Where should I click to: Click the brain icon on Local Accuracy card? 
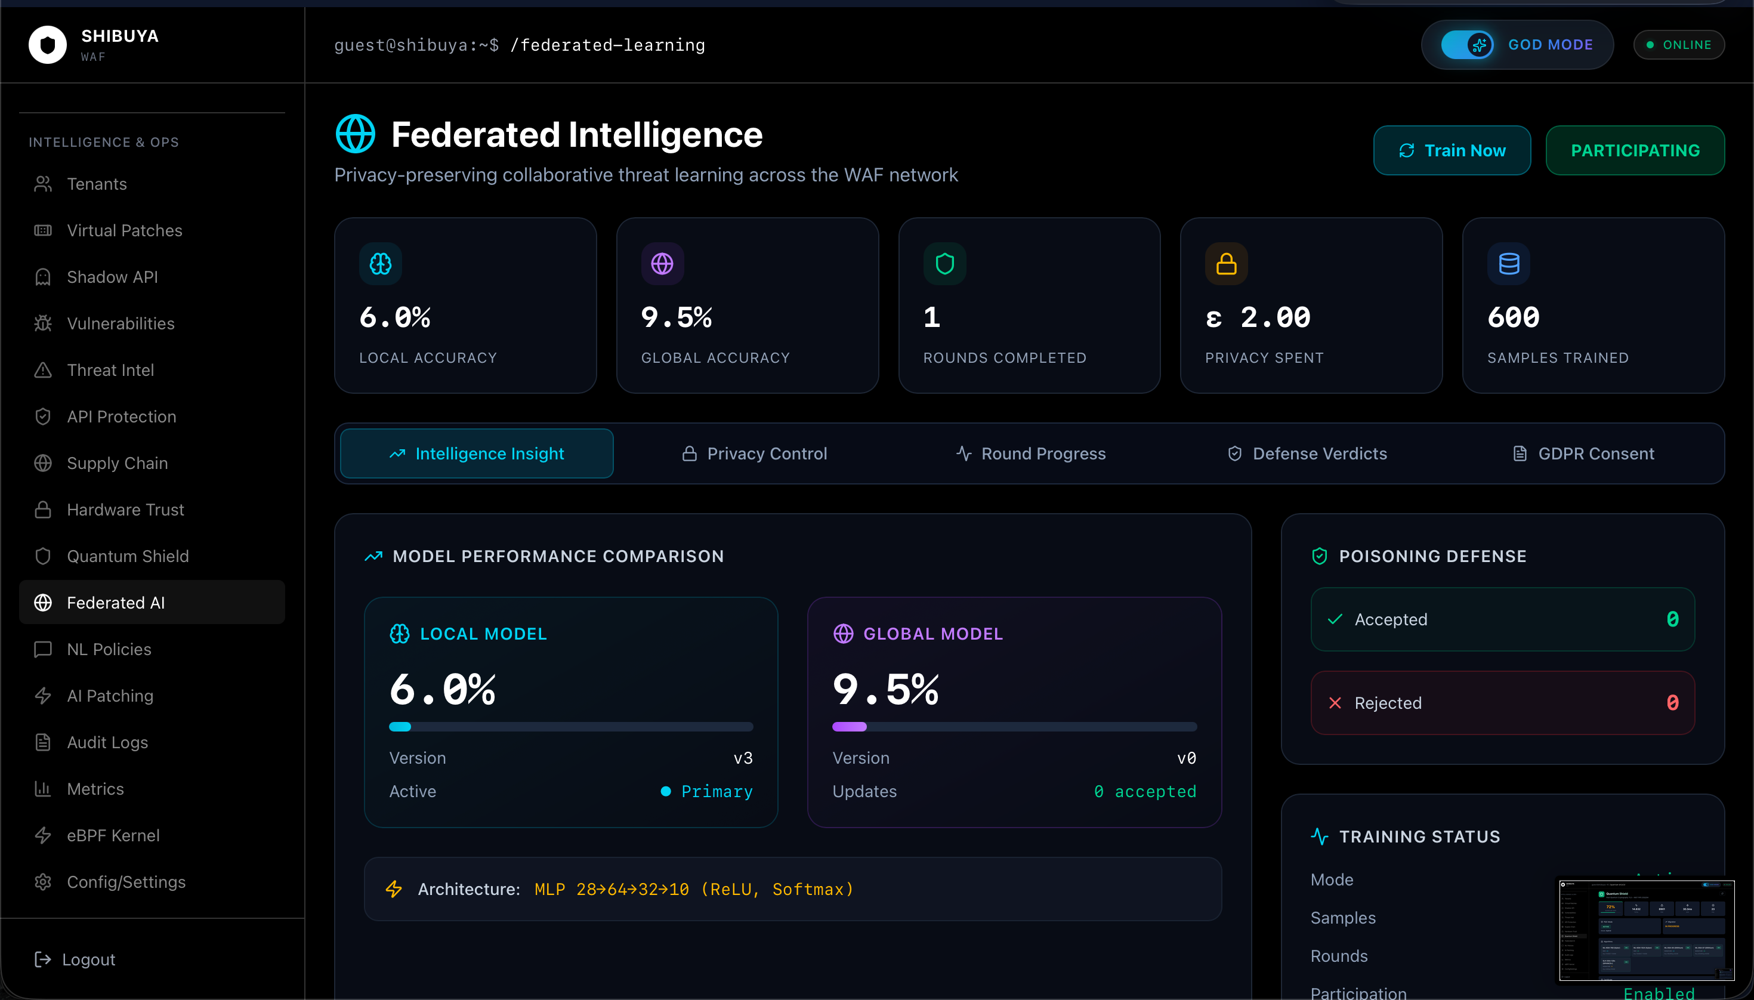tap(381, 264)
